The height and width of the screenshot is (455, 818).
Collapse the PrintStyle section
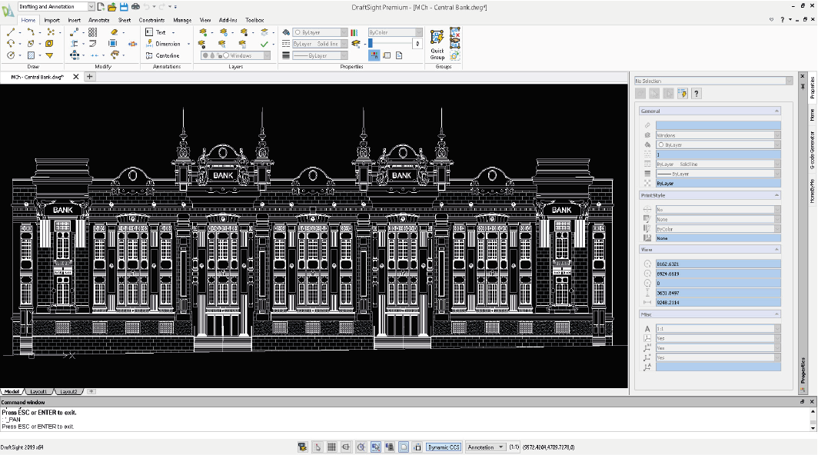(x=776, y=195)
